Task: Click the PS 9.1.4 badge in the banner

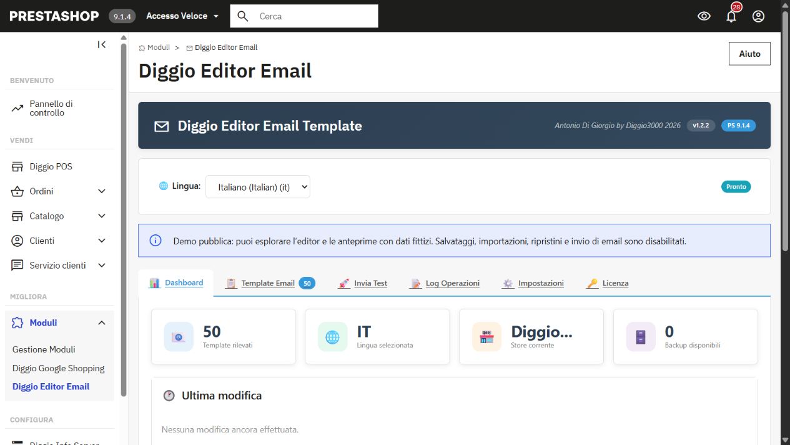Action: click(738, 126)
